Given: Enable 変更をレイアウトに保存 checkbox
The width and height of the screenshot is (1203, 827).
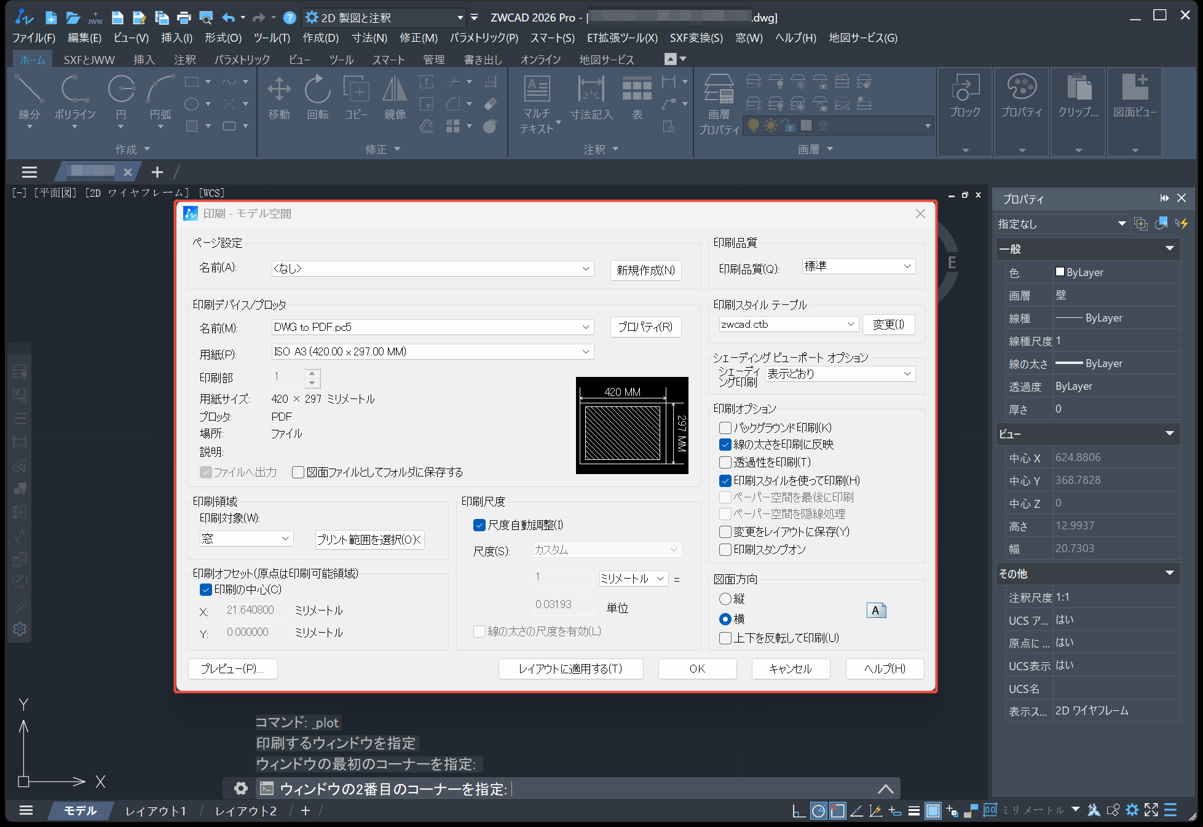Looking at the screenshot, I should (x=725, y=532).
